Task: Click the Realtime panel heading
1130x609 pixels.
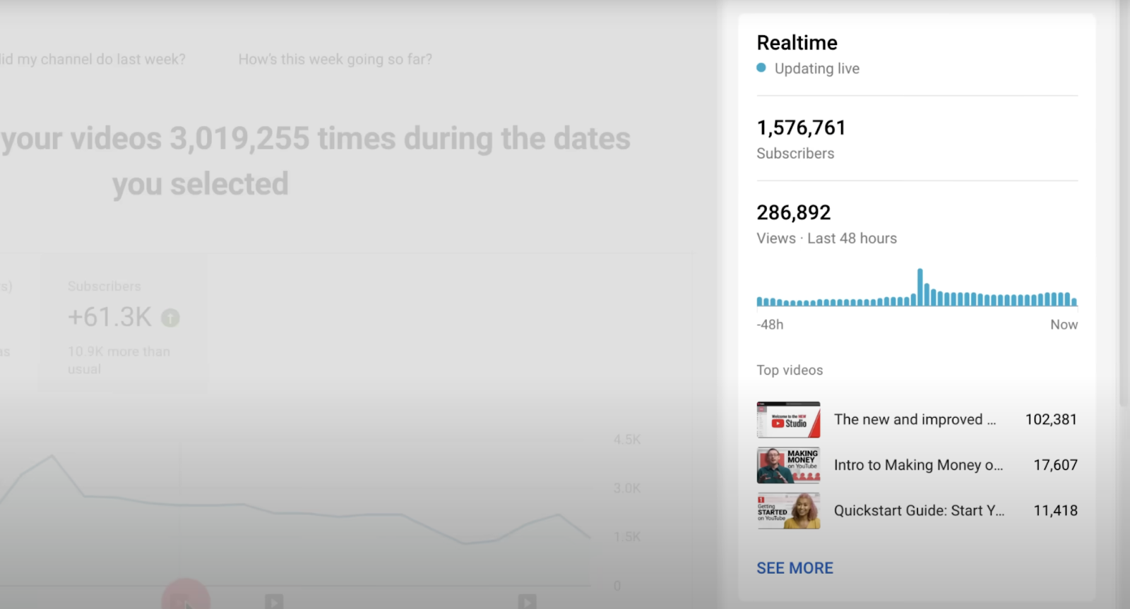Action: (797, 43)
